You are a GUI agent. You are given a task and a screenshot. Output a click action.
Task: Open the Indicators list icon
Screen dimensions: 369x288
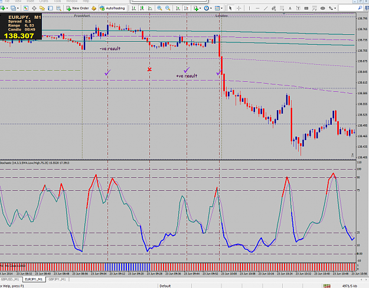[196, 8]
